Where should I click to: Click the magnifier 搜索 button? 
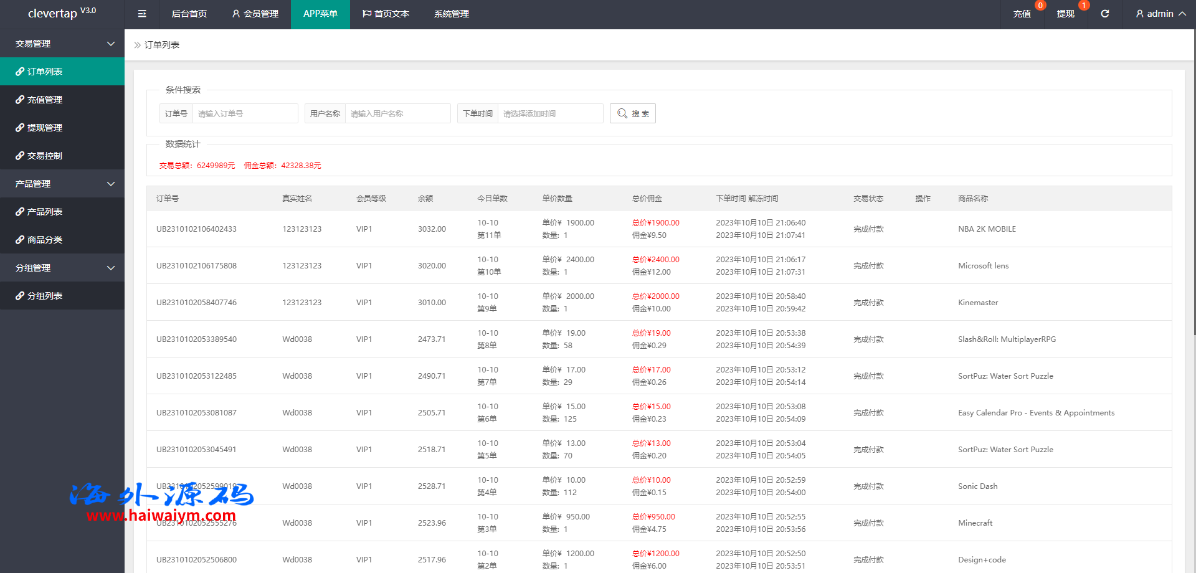point(632,113)
